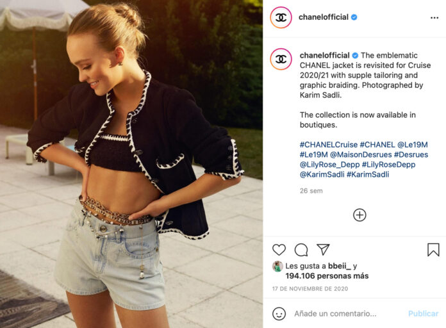Like the post with the heart icon

(x=279, y=250)
